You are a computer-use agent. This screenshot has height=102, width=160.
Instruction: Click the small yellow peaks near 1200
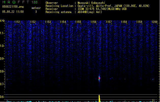click(153, 100)
